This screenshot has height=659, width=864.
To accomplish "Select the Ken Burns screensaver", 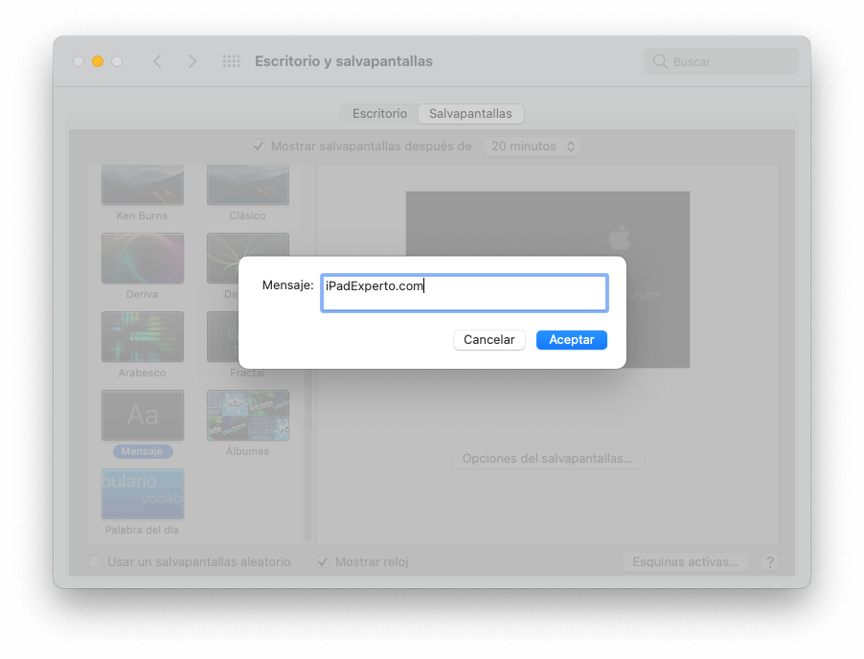I will pos(142,185).
